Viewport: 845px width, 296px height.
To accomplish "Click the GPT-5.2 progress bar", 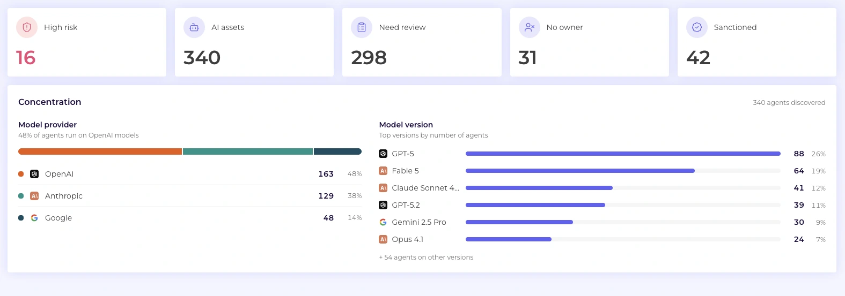I will point(623,205).
